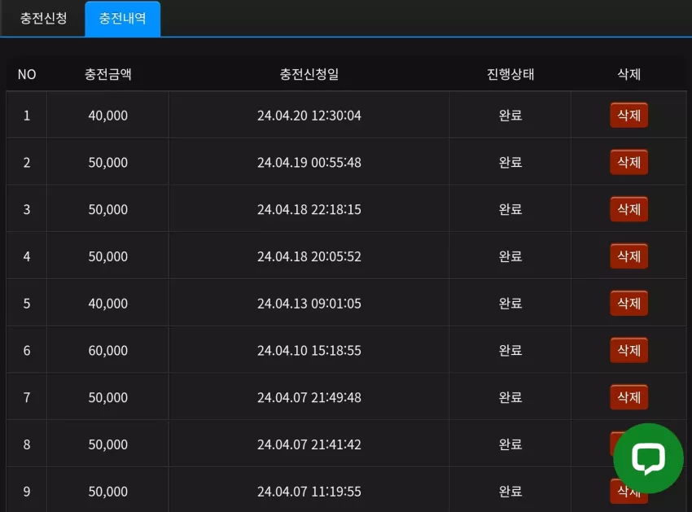Click 완료 status for row 8

click(x=510, y=444)
